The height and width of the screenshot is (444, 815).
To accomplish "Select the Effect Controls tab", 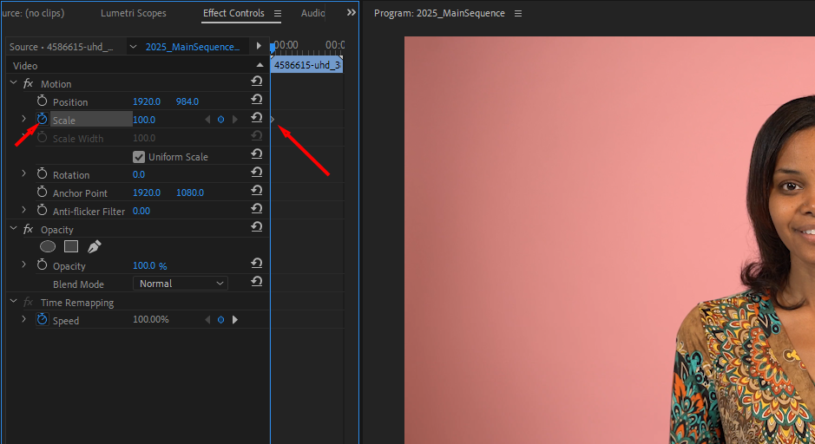I will 233,13.
